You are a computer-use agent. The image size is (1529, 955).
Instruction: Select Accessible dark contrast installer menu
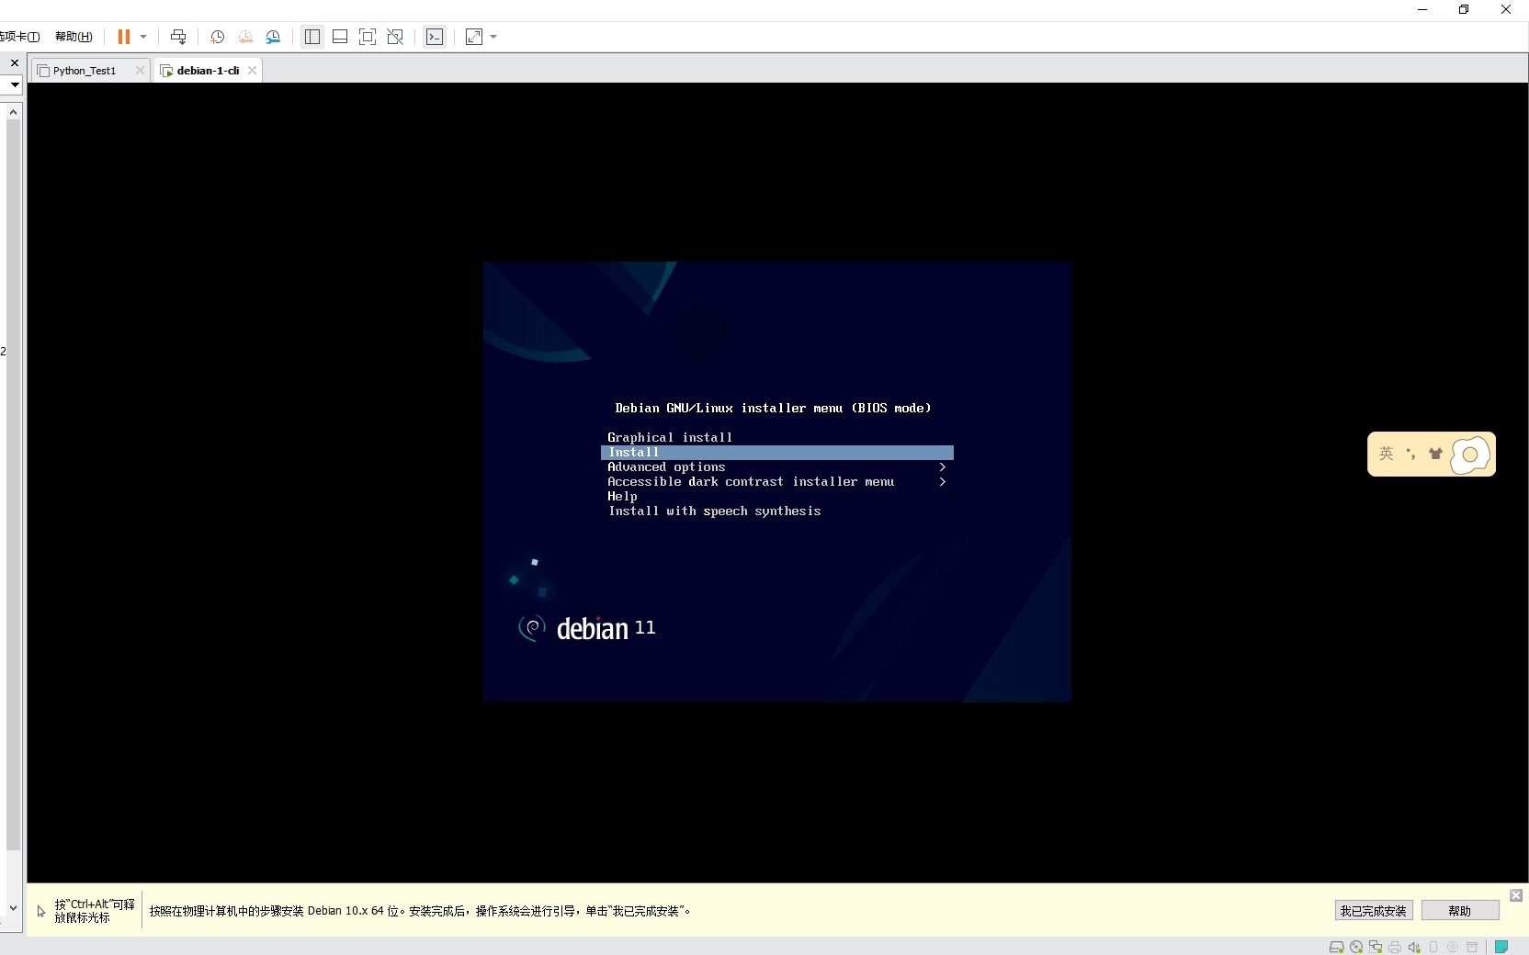(x=751, y=482)
